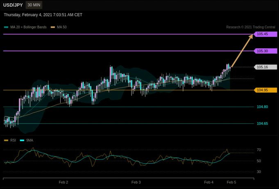Select the 105.30 resistance price tag
This screenshot has height=189, width=279.
[265, 51]
